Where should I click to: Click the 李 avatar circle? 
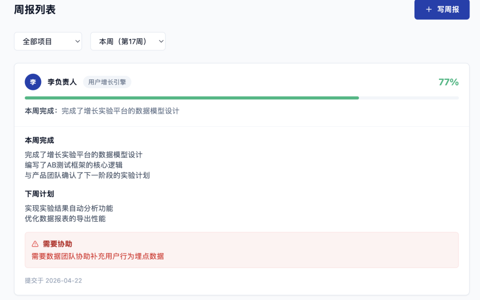point(32,81)
